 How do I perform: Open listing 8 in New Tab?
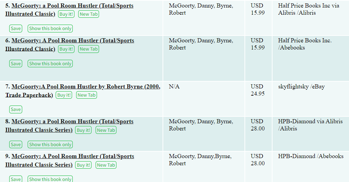click(x=106, y=130)
